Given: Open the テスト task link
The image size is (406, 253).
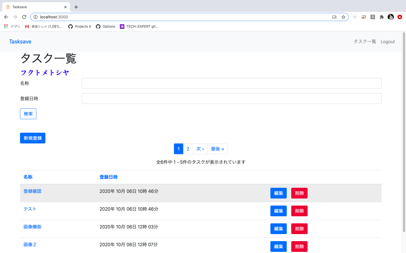Looking at the screenshot, I should coord(30,209).
